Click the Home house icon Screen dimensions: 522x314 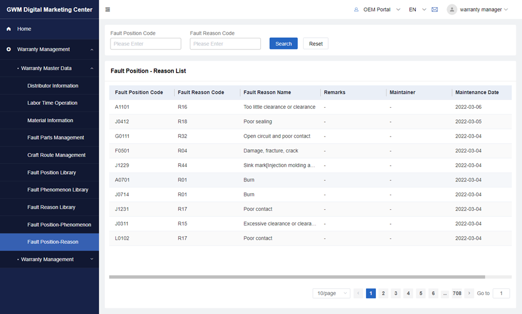[9, 29]
